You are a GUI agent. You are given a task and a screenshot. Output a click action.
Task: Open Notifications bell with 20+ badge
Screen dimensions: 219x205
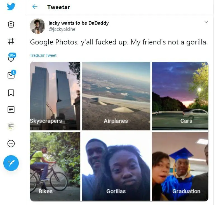pyautogui.click(x=11, y=58)
